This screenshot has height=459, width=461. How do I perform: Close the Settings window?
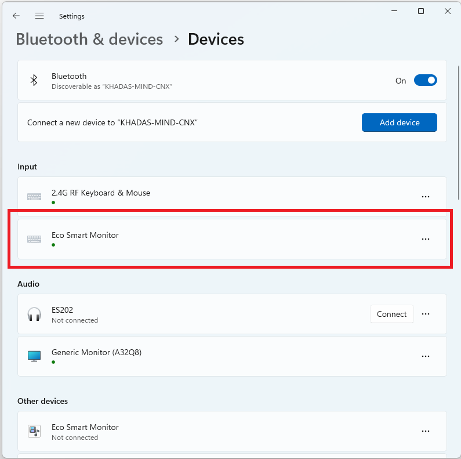447,11
